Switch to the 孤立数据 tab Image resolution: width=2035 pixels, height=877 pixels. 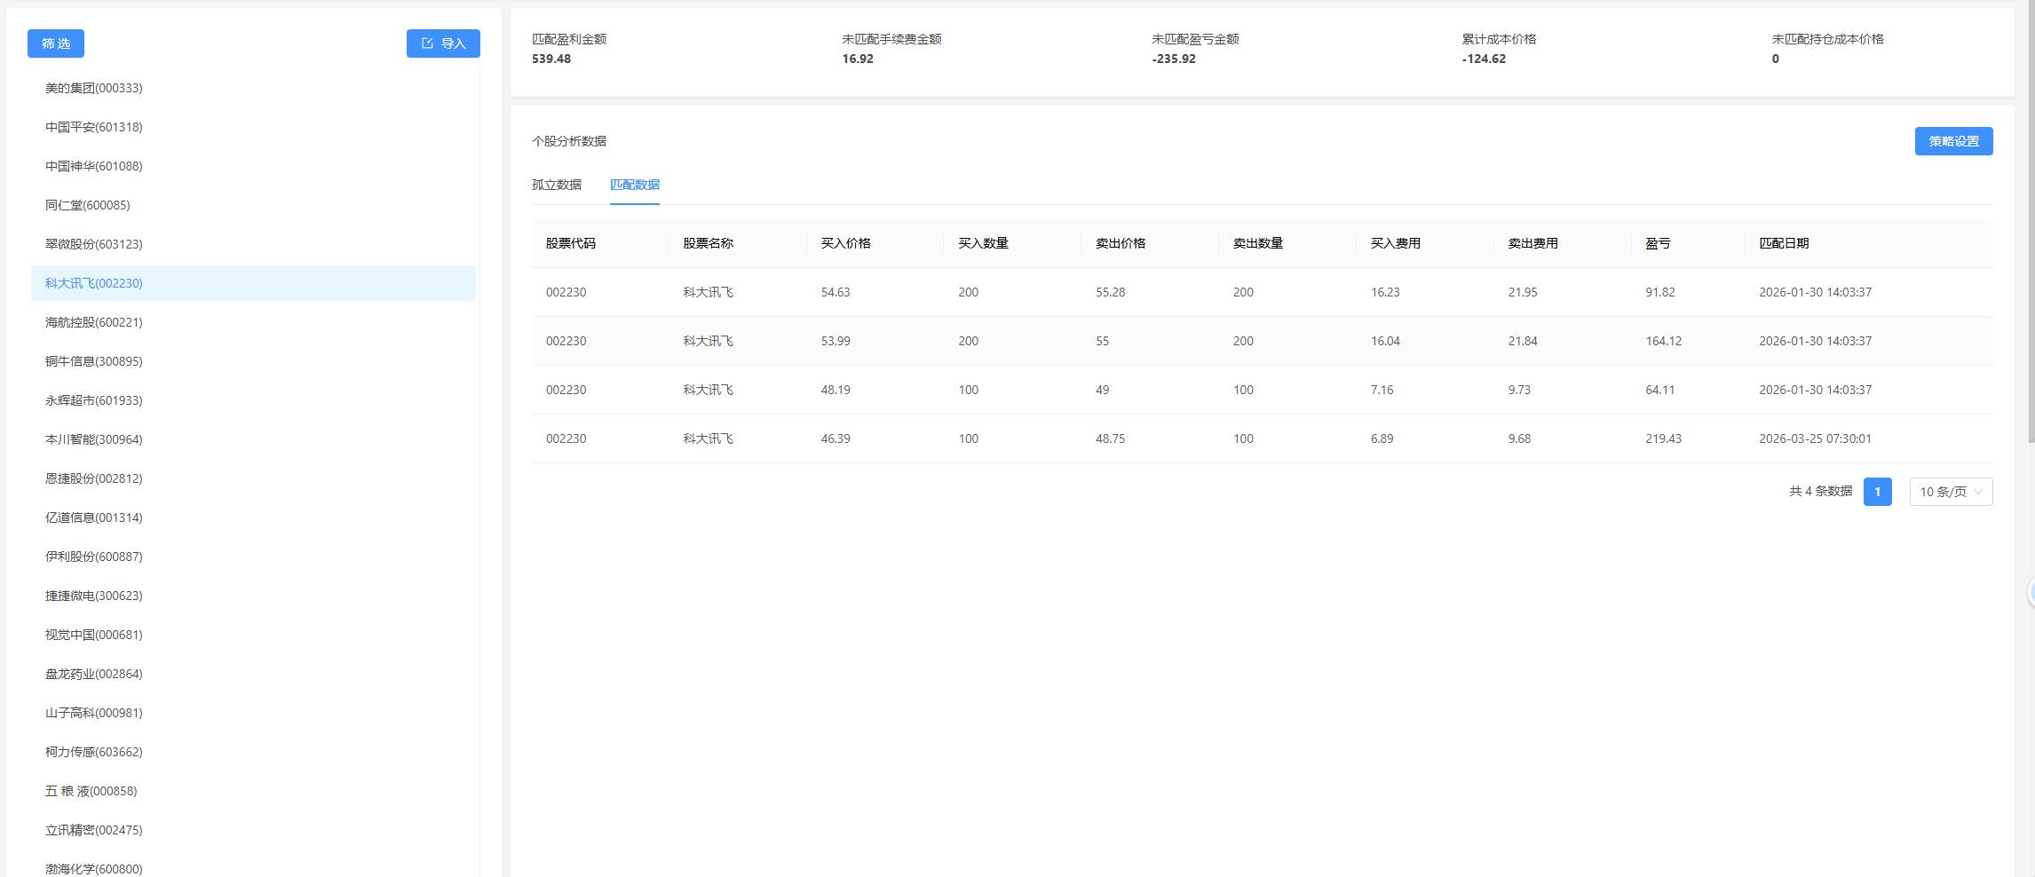point(556,185)
